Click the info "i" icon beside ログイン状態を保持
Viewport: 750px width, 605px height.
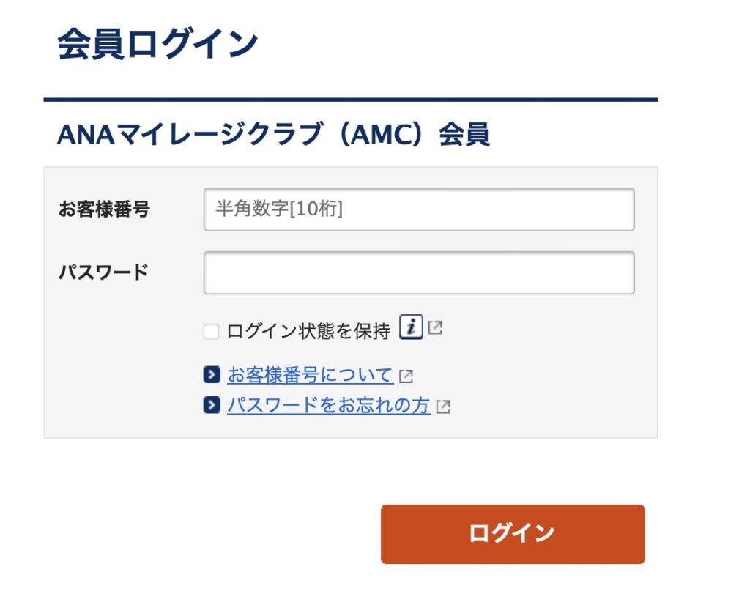(411, 327)
